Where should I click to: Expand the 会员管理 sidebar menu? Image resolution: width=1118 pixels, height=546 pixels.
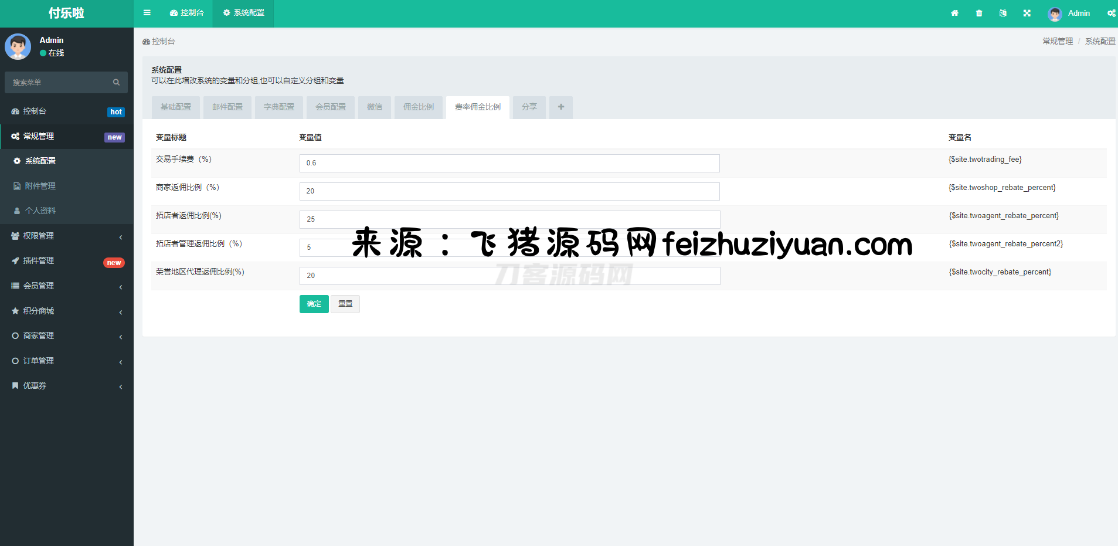[x=66, y=286]
